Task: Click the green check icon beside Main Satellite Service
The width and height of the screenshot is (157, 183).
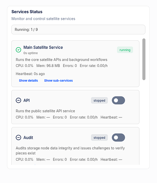Action: [18, 50]
